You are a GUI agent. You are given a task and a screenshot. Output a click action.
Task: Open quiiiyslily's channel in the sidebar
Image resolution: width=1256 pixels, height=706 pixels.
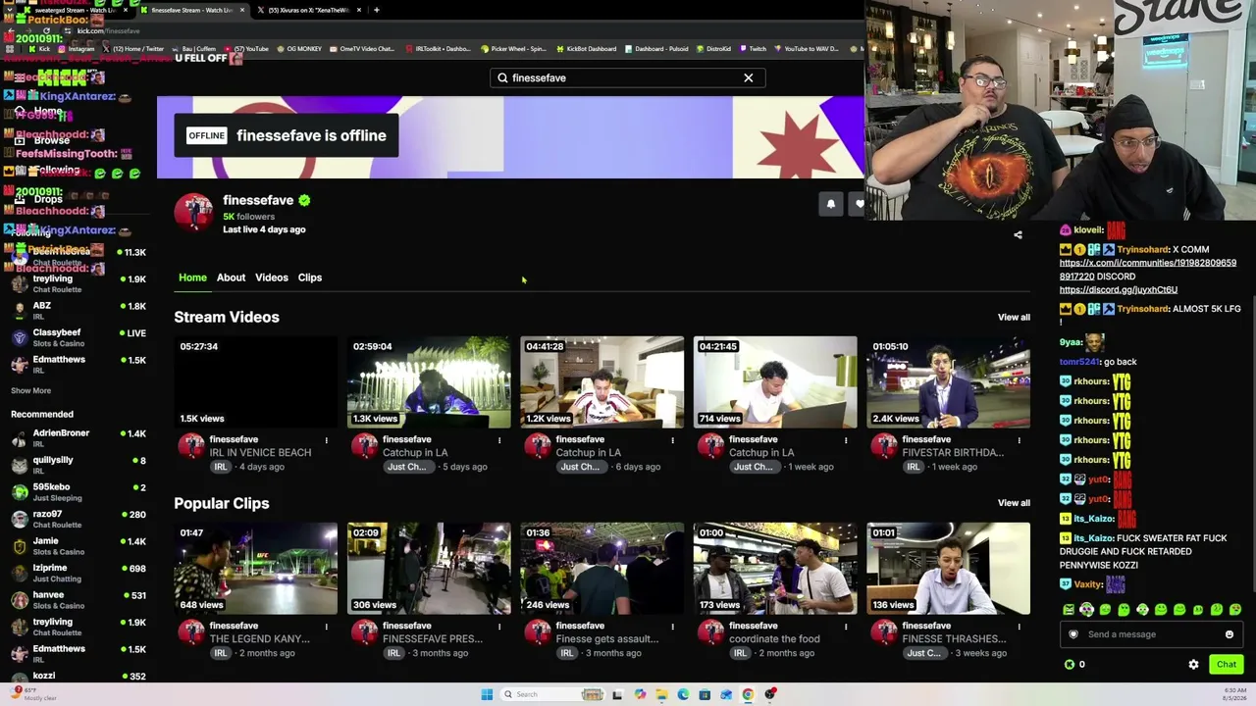point(78,465)
